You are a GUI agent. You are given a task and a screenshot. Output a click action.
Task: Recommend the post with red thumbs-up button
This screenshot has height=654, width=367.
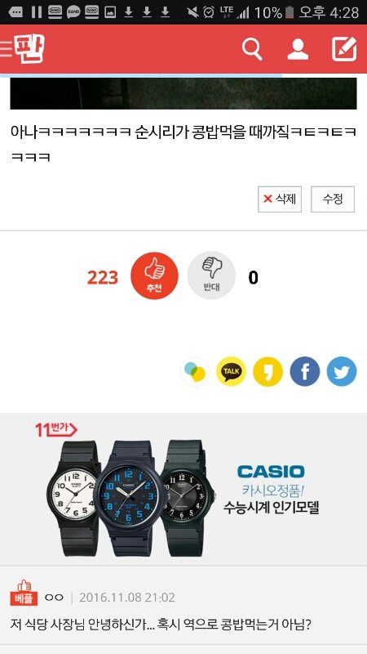click(x=154, y=275)
